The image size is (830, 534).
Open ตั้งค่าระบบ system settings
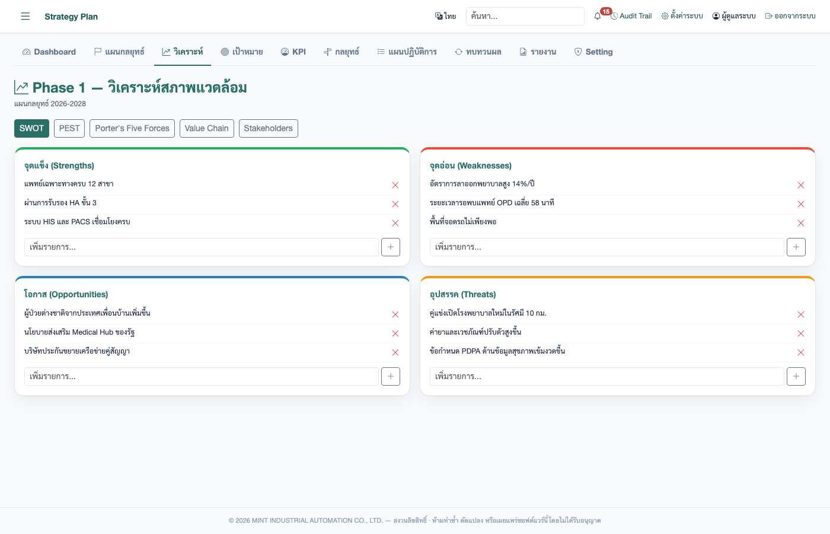click(x=682, y=16)
